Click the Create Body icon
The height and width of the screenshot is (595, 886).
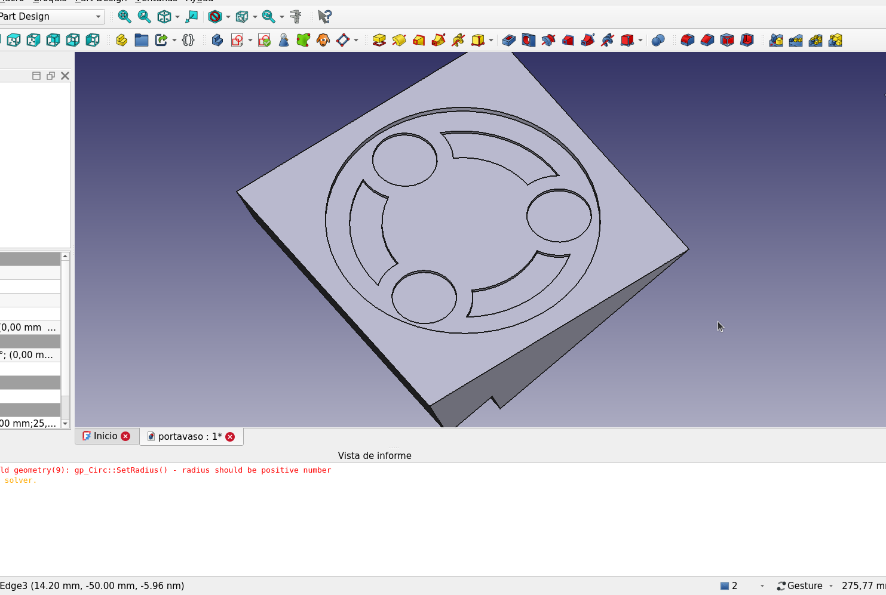click(x=217, y=40)
